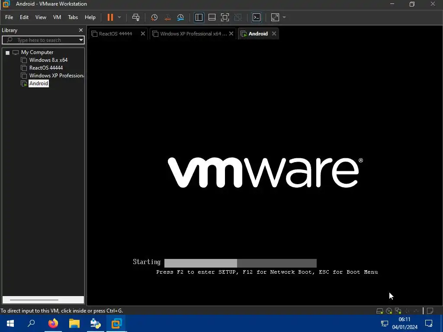Click the hard disk status icon

pos(380,311)
